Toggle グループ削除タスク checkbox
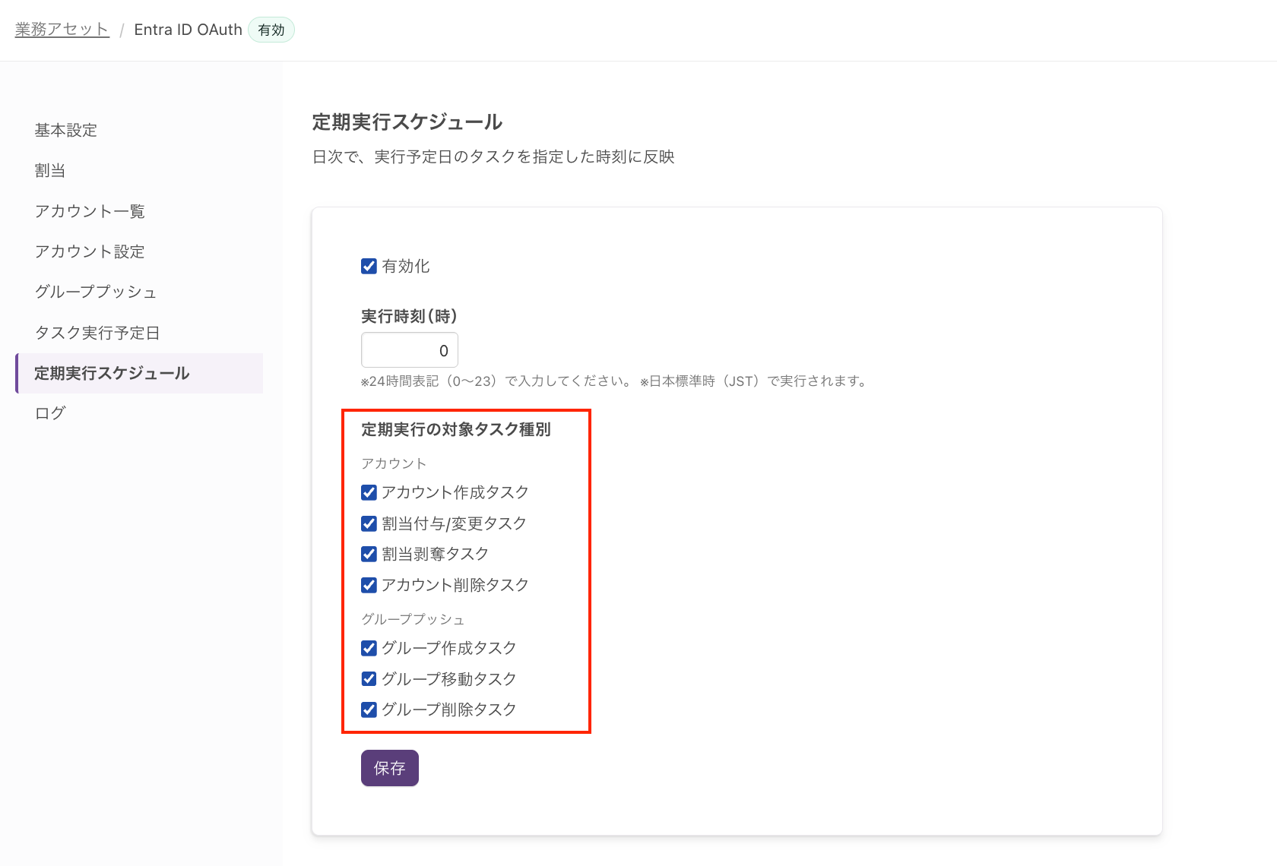Image resolution: width=1277 pixels, height=866 pixels. pos(369,710)
